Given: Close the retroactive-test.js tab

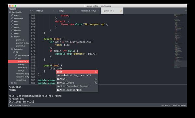Looking at the screenshot, I should tap(98, 11).
